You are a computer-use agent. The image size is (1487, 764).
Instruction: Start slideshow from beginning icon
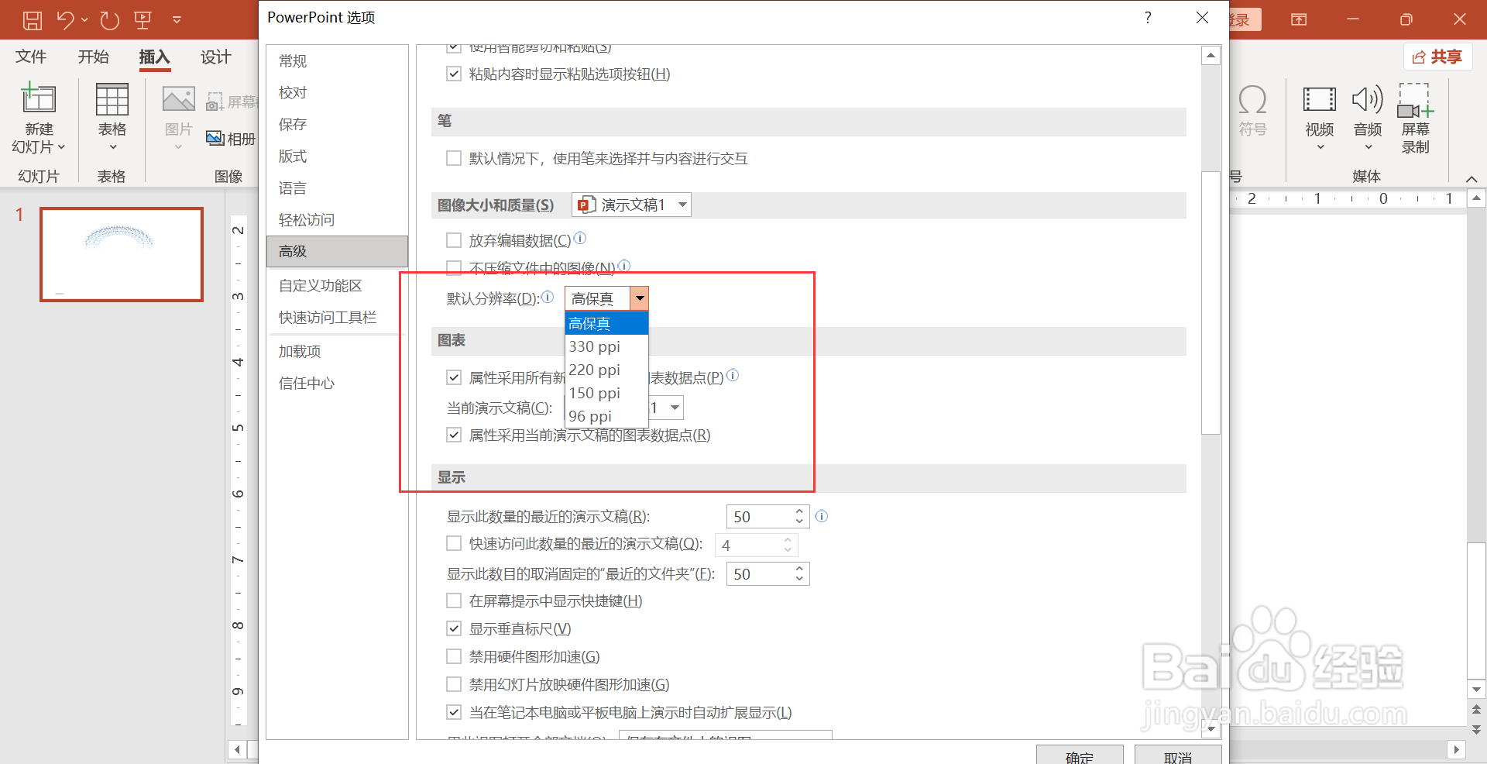[143, 20]
